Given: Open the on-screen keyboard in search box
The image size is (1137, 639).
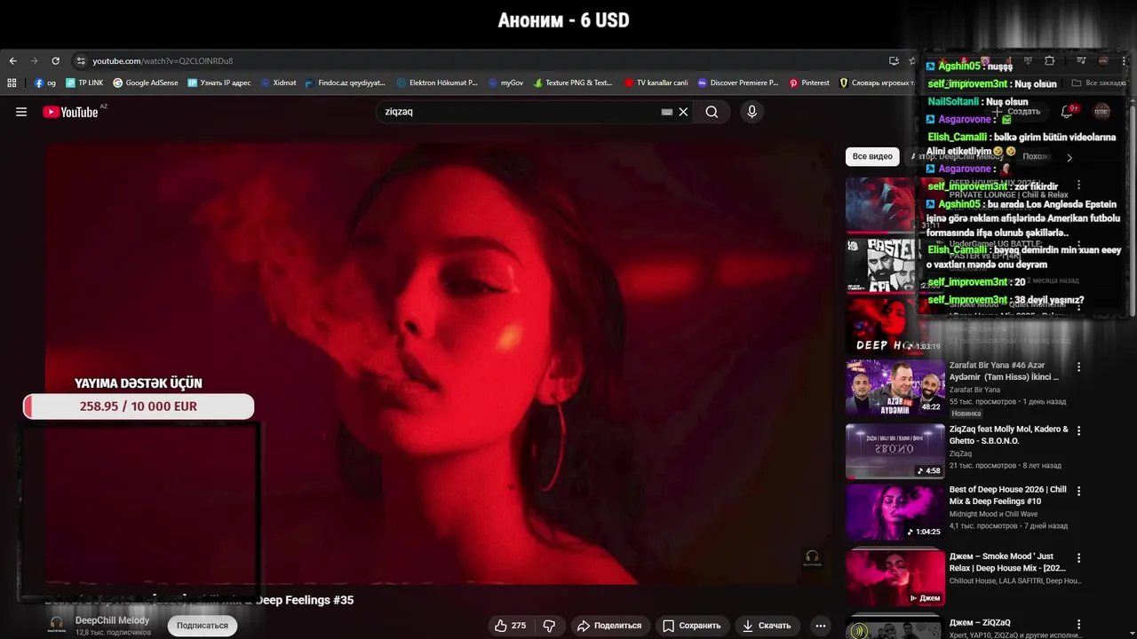Looking at the screenshot, I should 667,112.
